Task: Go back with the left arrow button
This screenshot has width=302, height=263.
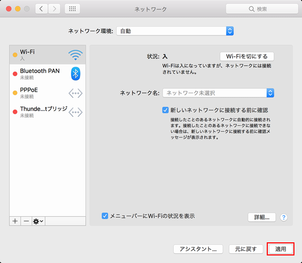Action: tap(41, 9)
